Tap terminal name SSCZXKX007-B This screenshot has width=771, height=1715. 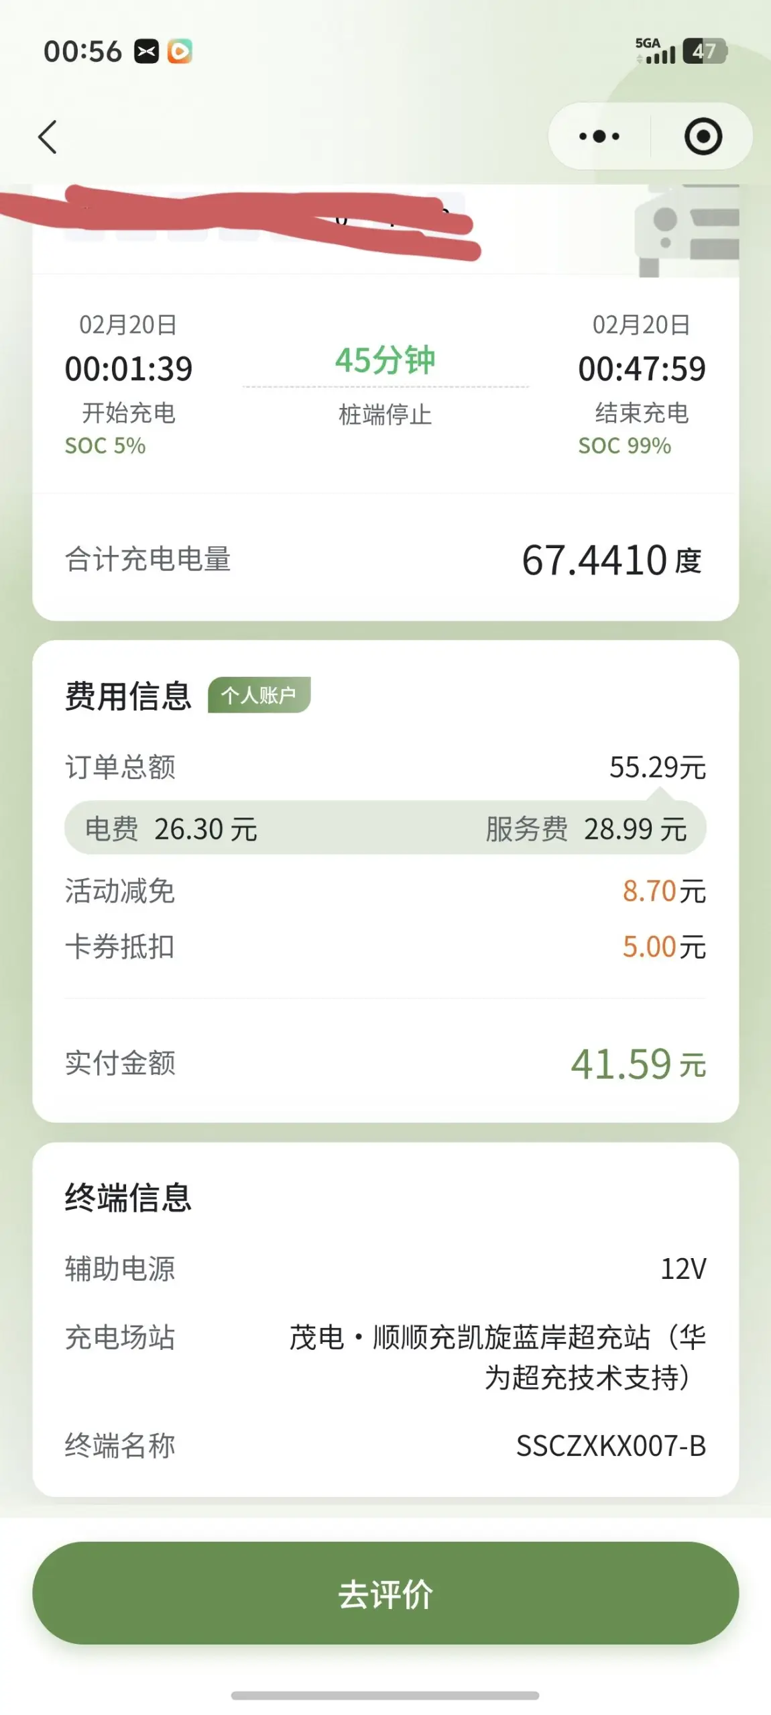[610, 1446]
